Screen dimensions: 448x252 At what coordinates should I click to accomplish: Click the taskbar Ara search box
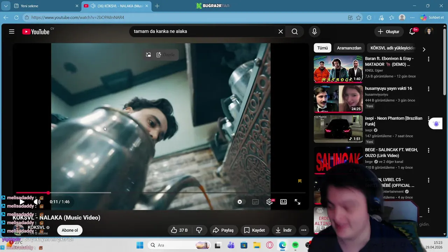179,245
